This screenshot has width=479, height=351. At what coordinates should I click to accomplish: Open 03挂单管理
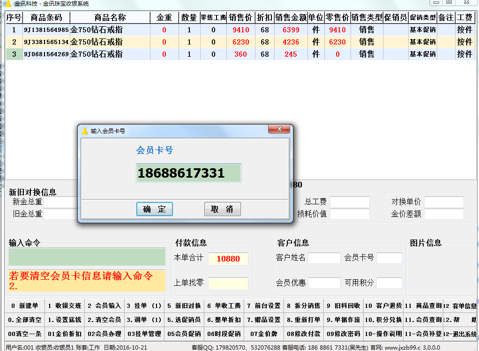pos(144,334)
